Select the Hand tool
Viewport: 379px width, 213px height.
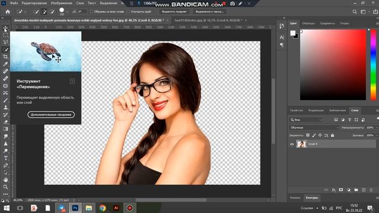(5, 180)
